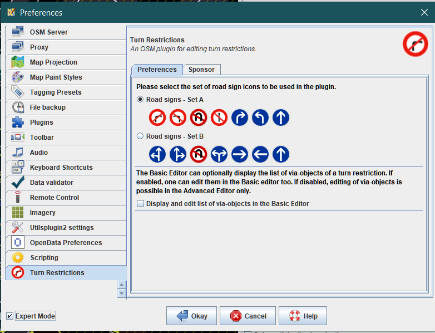Select Road signs - Set B radio button

(140, 136)
